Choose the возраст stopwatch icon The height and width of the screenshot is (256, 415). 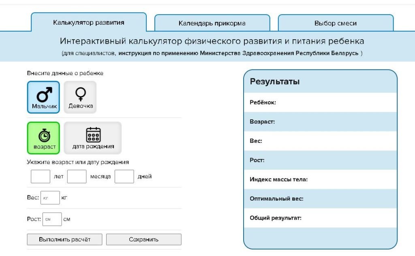point(44,135)
